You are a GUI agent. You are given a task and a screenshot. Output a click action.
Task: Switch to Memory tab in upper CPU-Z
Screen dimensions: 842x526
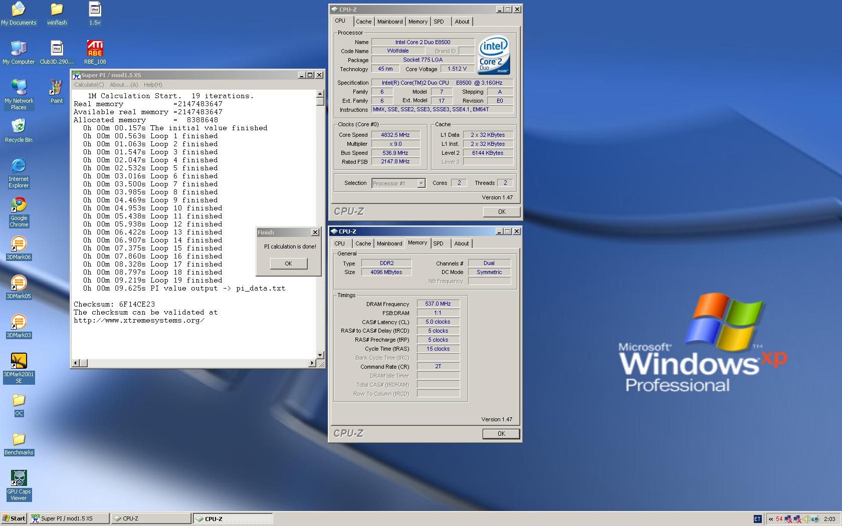click(x=417, y=22)
